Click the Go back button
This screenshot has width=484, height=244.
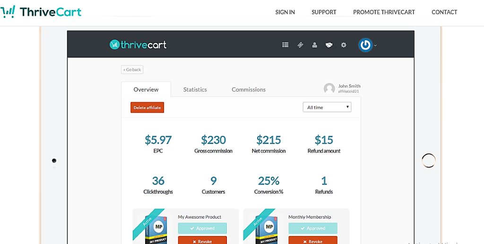pos(132,70)
